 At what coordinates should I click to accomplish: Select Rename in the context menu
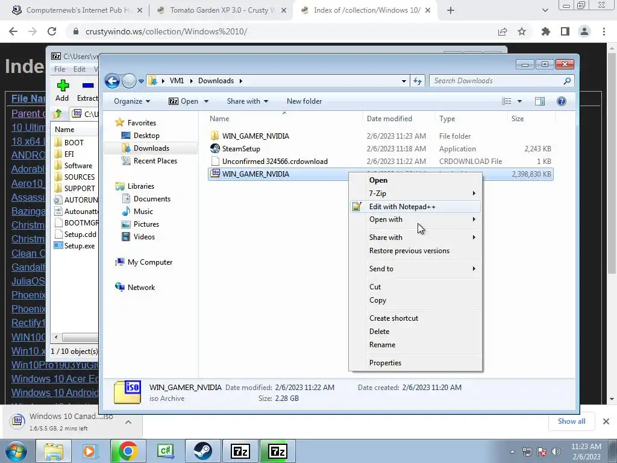pyautogui.click(x=416, y=344)
